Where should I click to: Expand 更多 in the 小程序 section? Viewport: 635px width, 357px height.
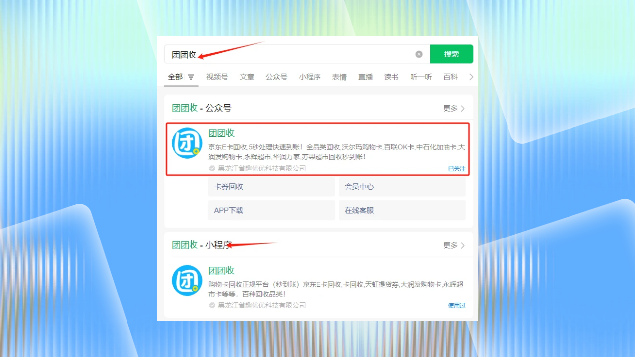tap(454, 245)
